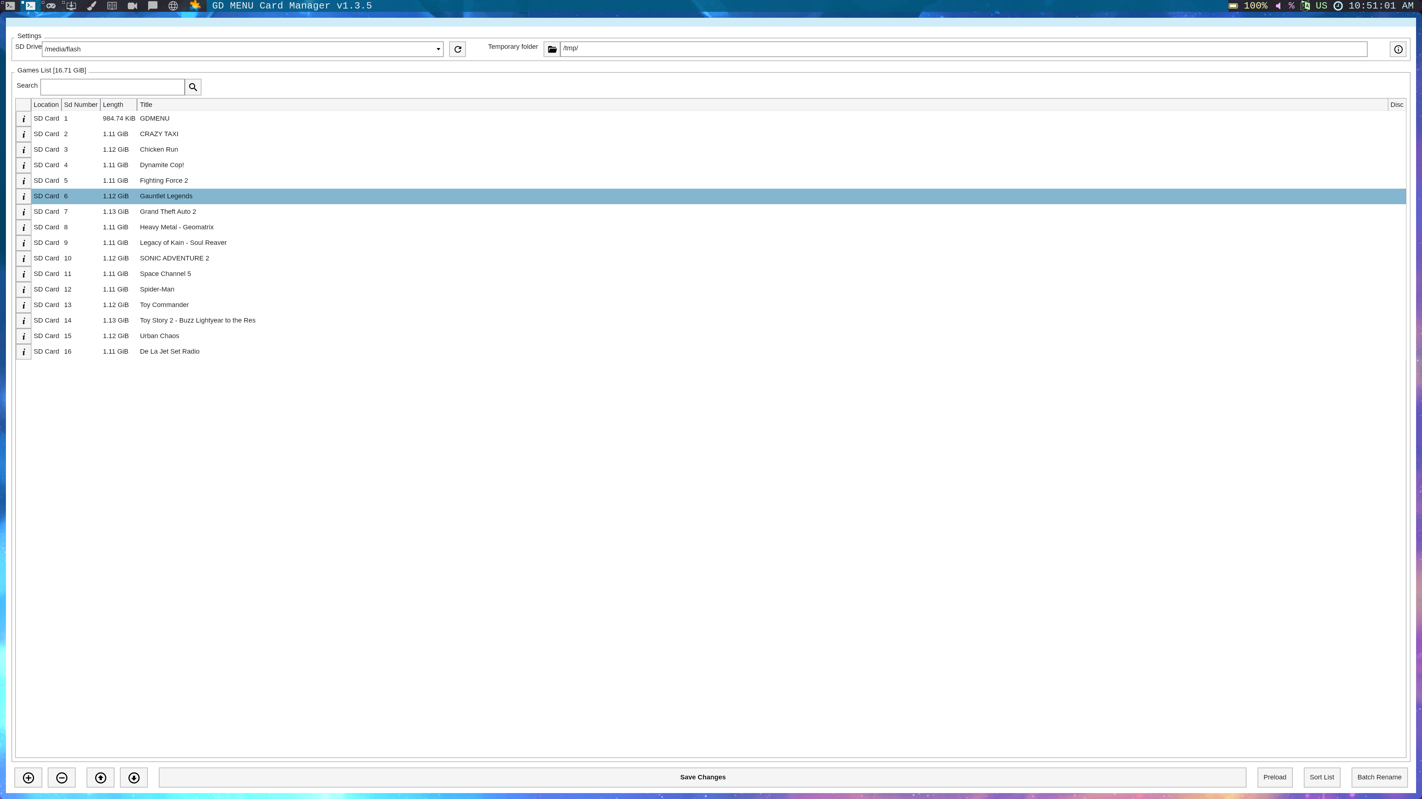
Task: Open info for Urban Chaos row
Action: coord(24,336)
